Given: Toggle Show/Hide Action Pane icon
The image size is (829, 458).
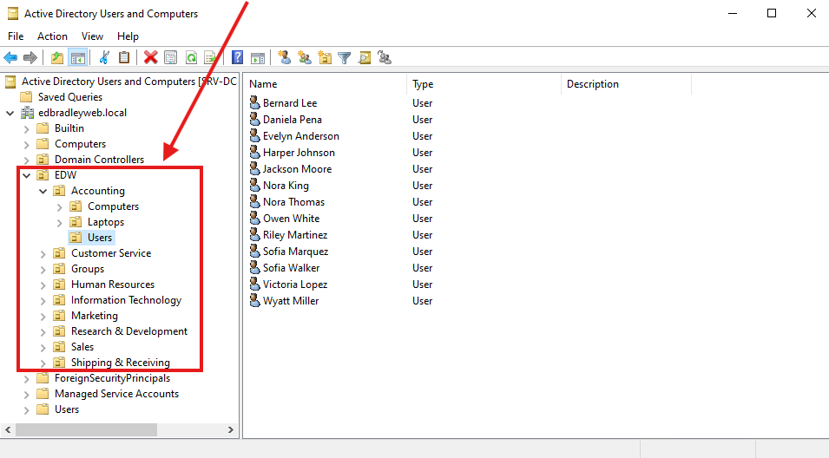Looking at the screenshot, I should pos(258,58).
